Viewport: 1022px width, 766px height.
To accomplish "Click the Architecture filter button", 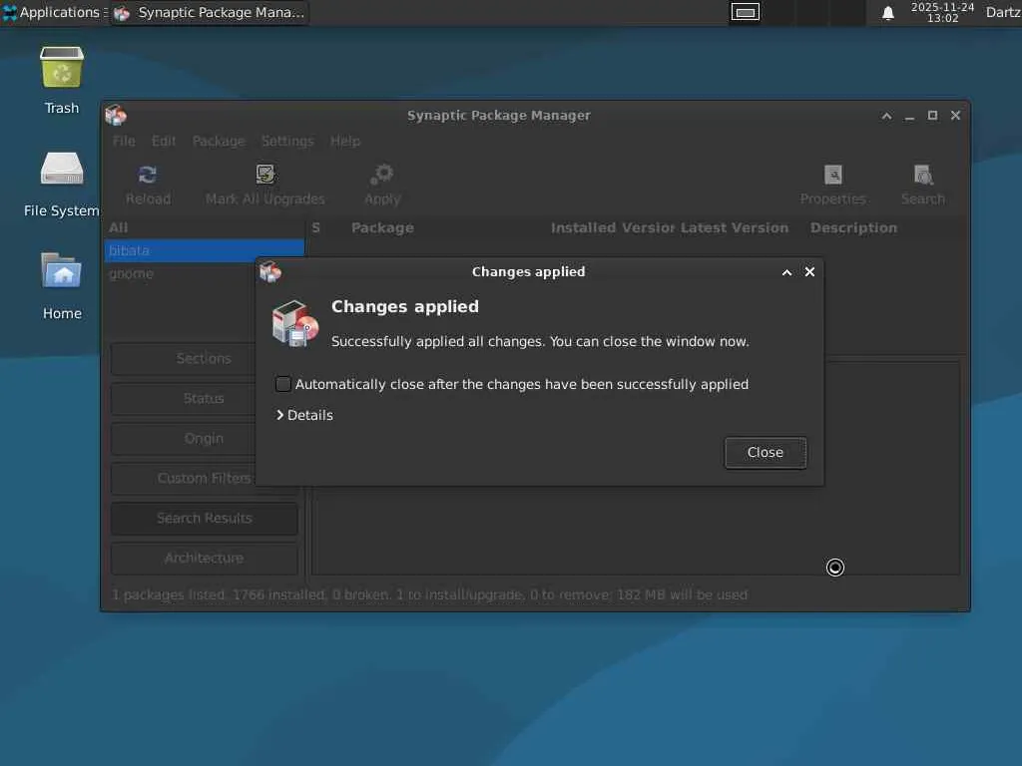I will point(204,559).
